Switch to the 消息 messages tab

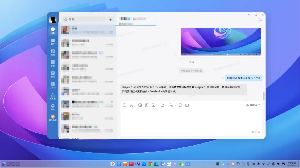coord(53,30)
